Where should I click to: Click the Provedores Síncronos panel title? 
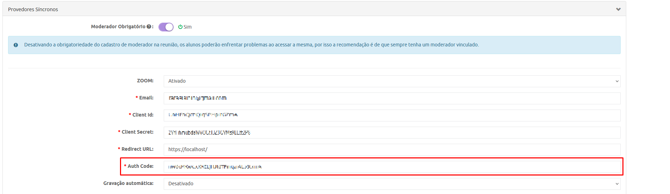(x=33, y=9)
